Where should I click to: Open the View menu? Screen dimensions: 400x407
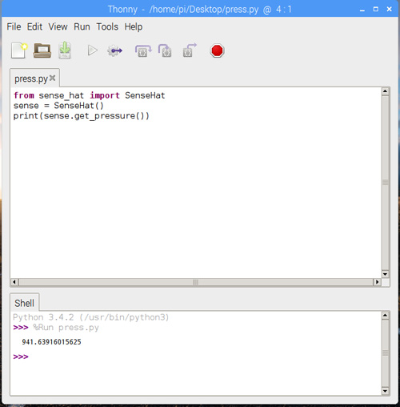click(x=58, y=26)
